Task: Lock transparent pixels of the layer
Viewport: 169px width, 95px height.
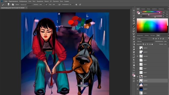Action: tap(143, 44)
